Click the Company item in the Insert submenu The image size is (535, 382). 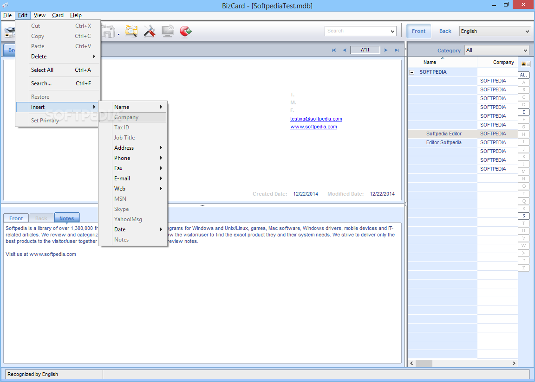coord(133,117)
